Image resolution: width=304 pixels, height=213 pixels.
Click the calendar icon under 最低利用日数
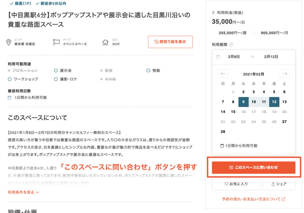coord(10,98)
